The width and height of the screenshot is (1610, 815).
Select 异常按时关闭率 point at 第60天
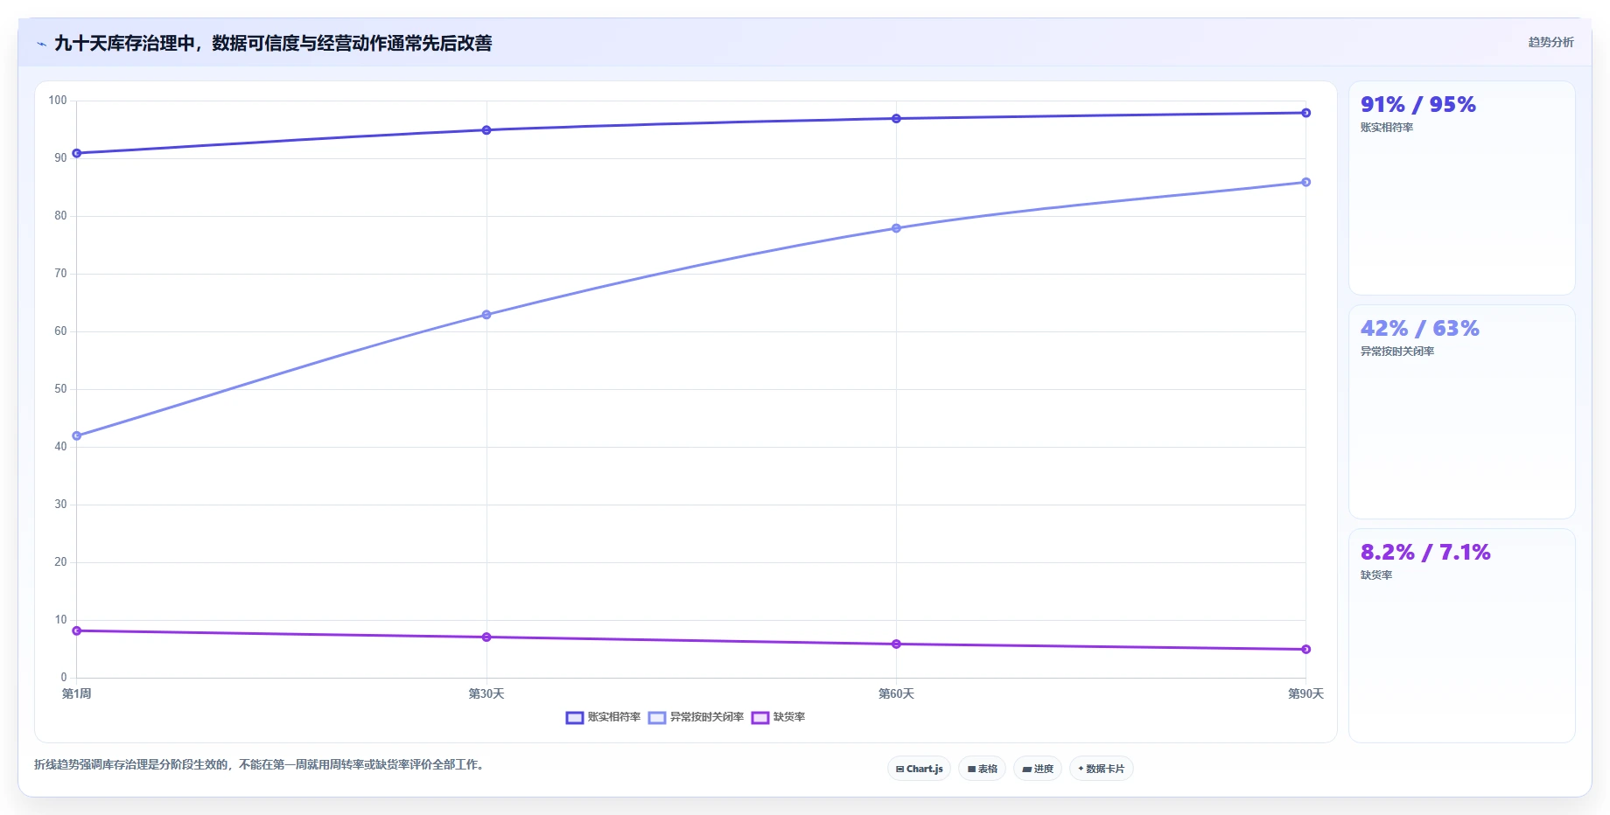pos(896,228)
